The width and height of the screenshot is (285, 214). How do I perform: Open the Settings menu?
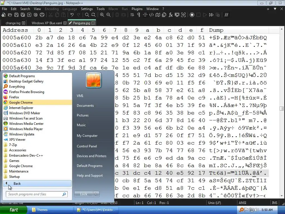tap(87, 9)
